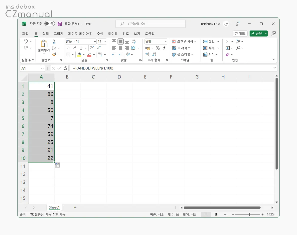Screen dimensions: 297x235
Task: Apply percent style format
Action: 157,48
